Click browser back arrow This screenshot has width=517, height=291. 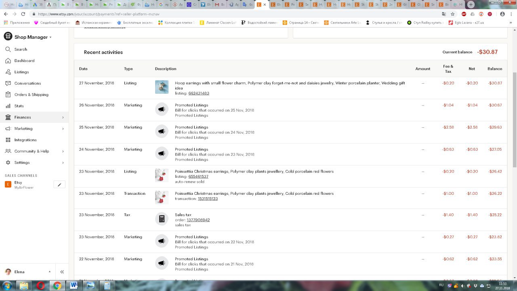tap(6, 14)
